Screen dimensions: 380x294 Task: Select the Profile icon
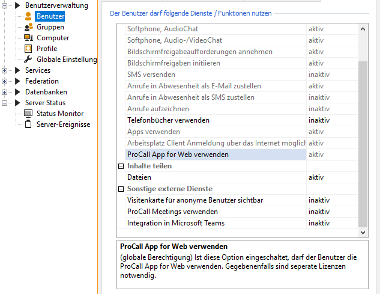[28, 49]
